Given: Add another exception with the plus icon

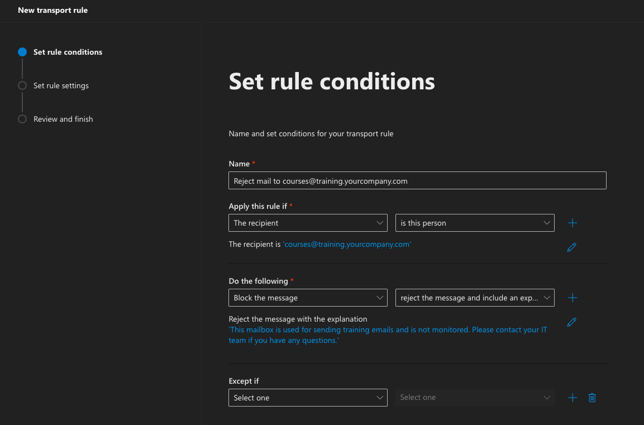Looking at the screenshot, I should (573, 398).
